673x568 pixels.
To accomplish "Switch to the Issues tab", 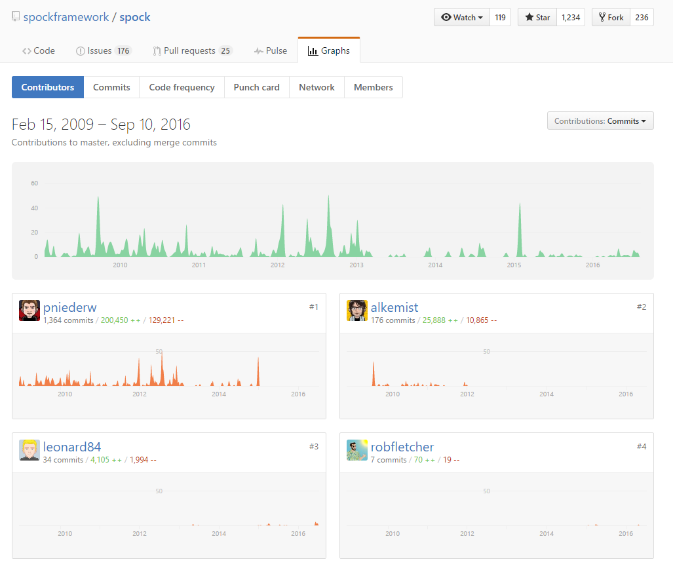I will click(x=104, y=50).
